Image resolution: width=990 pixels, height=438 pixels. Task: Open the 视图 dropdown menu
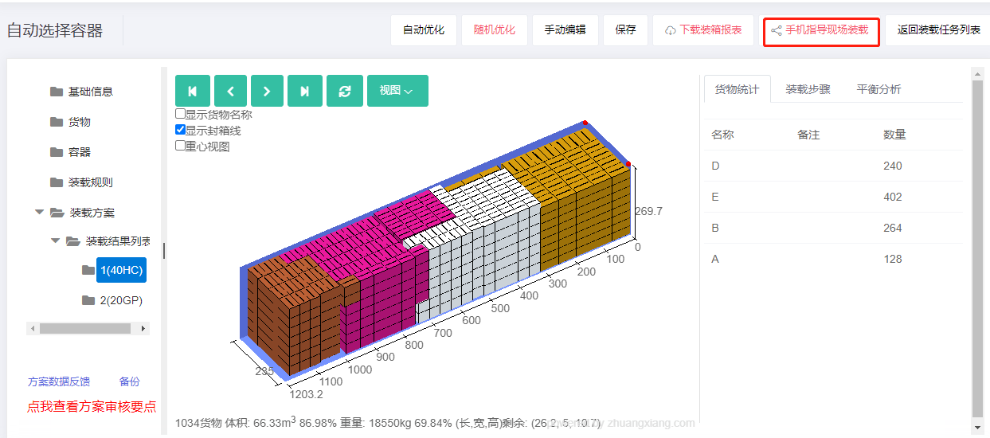[397, 91]
